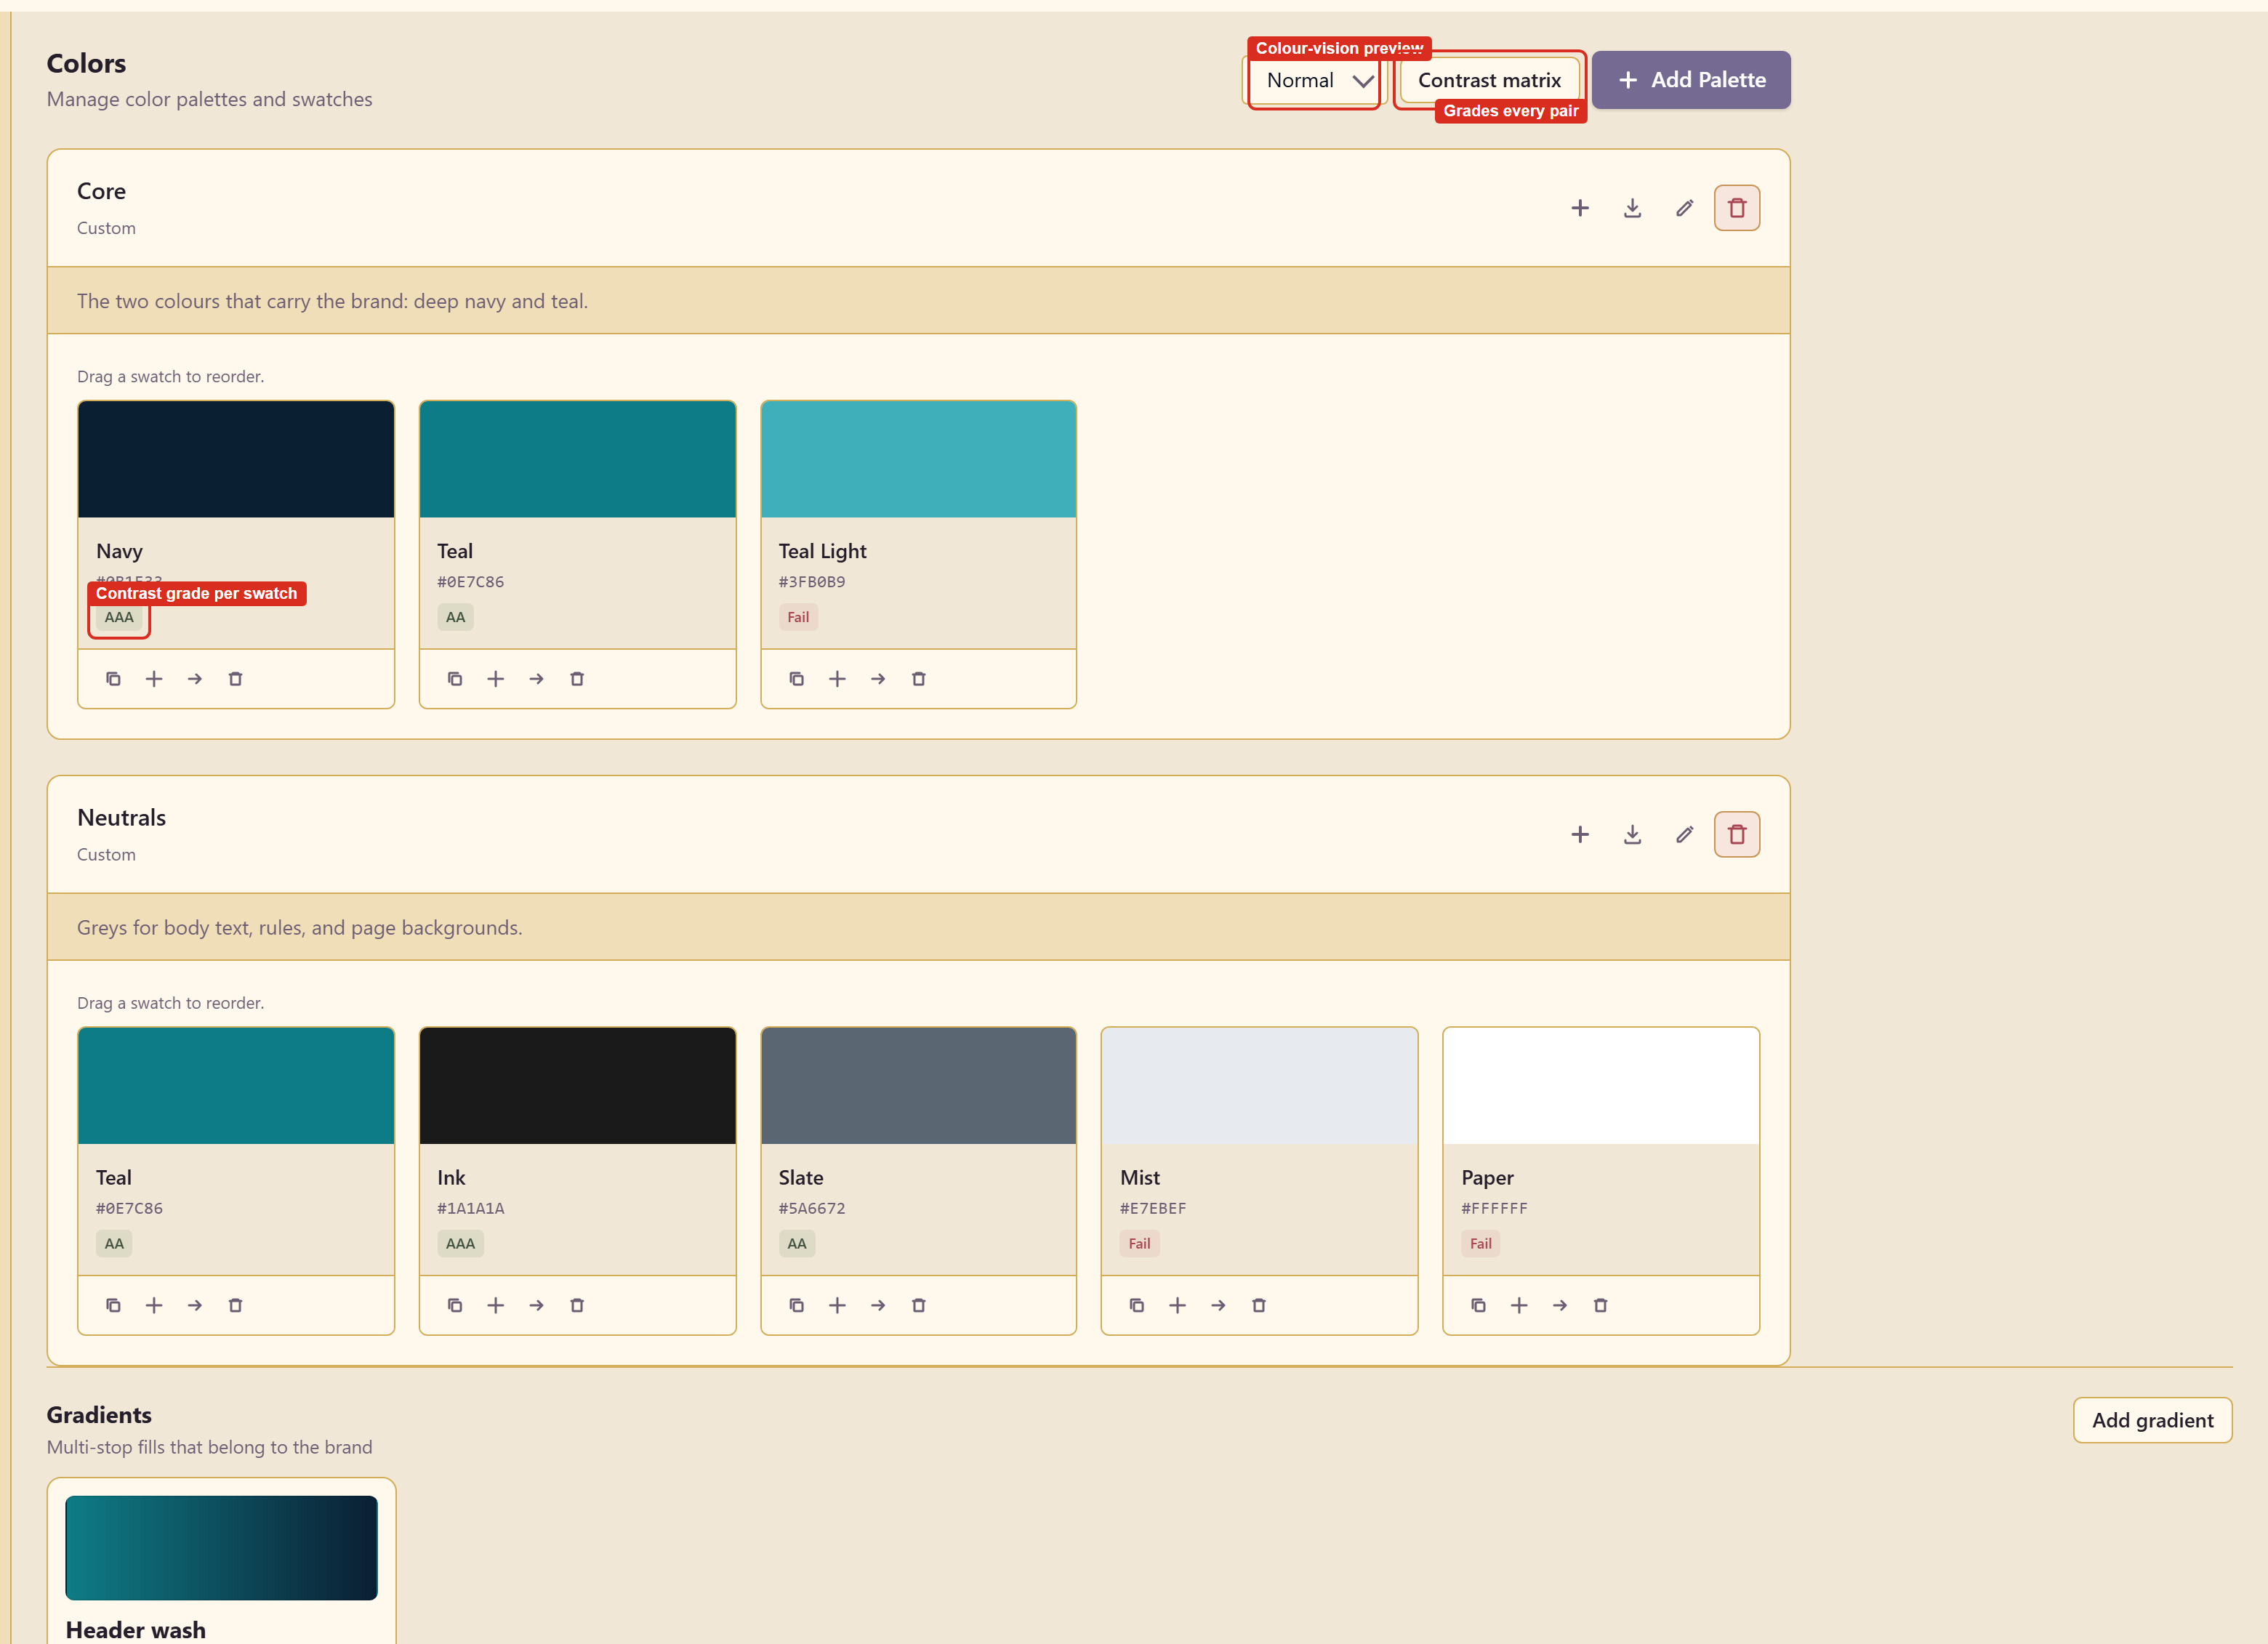Copy the Navy swatch hex value
Viewport: 2268px width, 1644px height.
[x=113, y=679]
